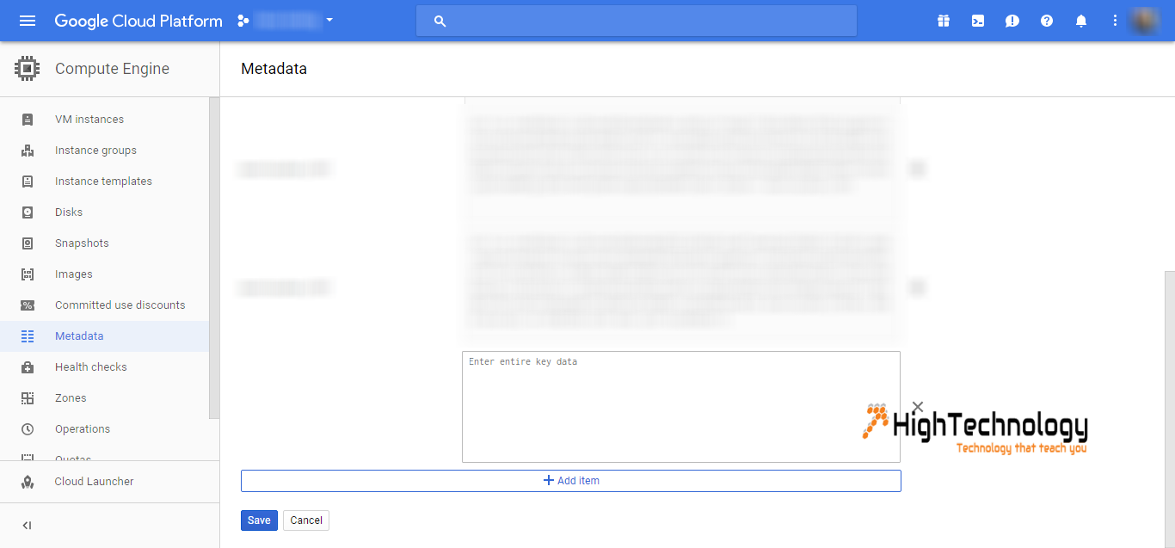Show notifications bell panel
1175x548 pixels.
tap(1081, 21)
